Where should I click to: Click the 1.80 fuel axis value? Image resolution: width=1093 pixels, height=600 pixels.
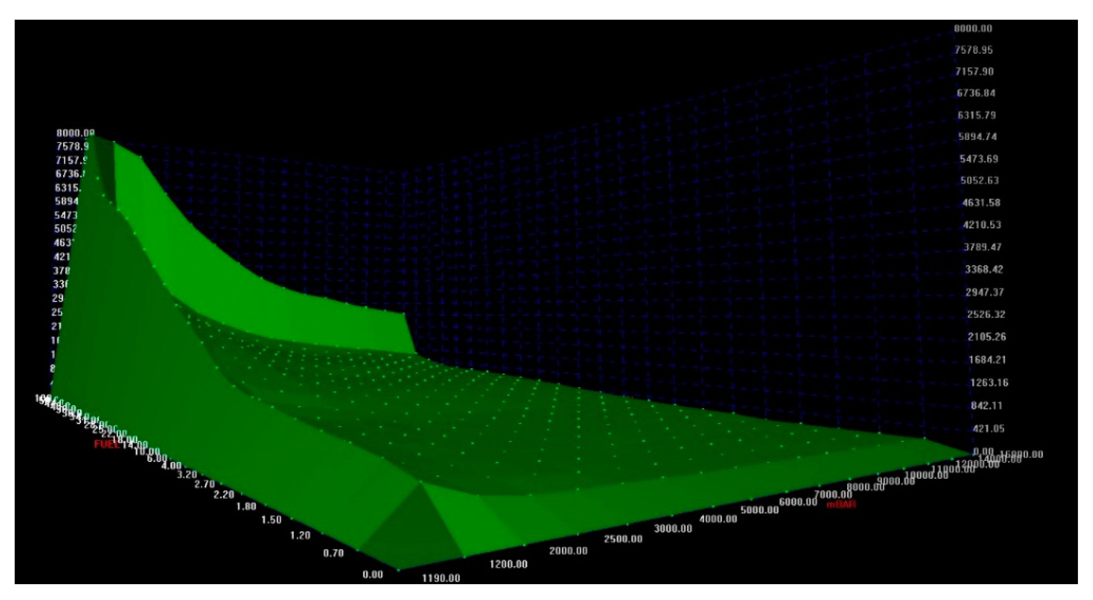click(246, 506)
